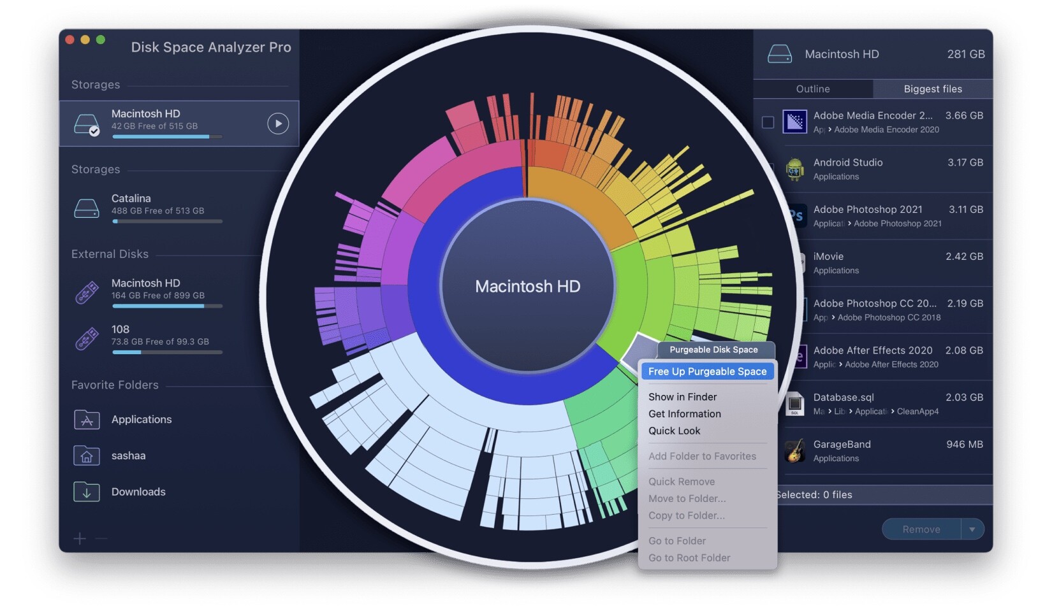1052x609 pixels.
Task: Click the Downloads folder icon
Action: point(87,492)
